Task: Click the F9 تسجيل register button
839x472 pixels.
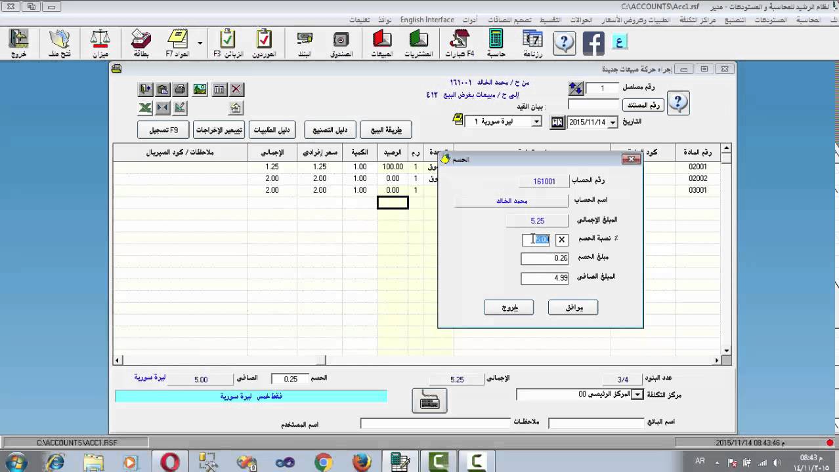Action: click(163, 130)
